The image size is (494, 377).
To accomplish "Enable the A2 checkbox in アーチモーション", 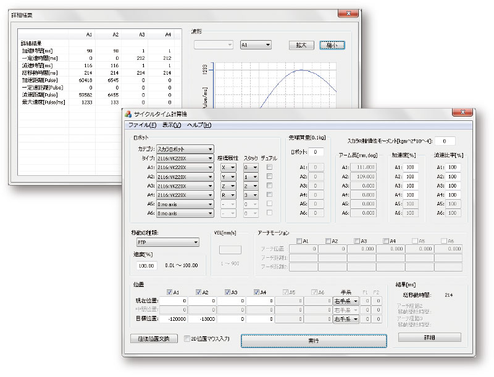I will pyautogui.click(x=327, y=241).
